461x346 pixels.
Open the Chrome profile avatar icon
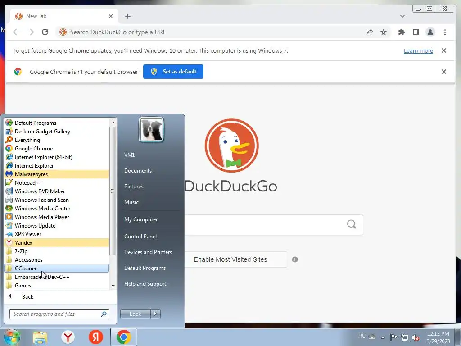coord(430,32)
